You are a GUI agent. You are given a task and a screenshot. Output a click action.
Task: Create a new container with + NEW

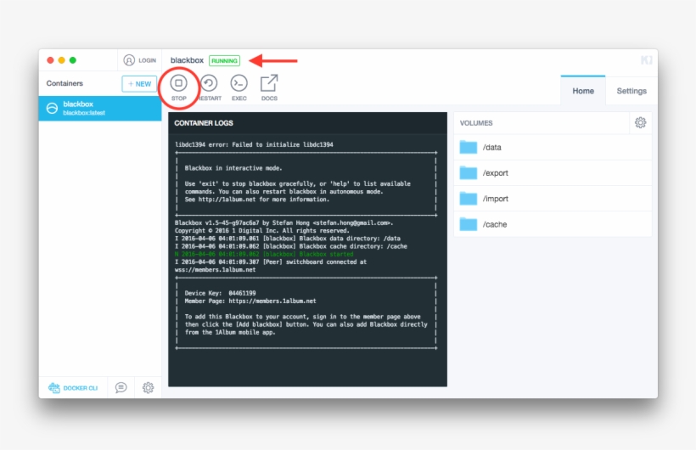coord(139,83)
